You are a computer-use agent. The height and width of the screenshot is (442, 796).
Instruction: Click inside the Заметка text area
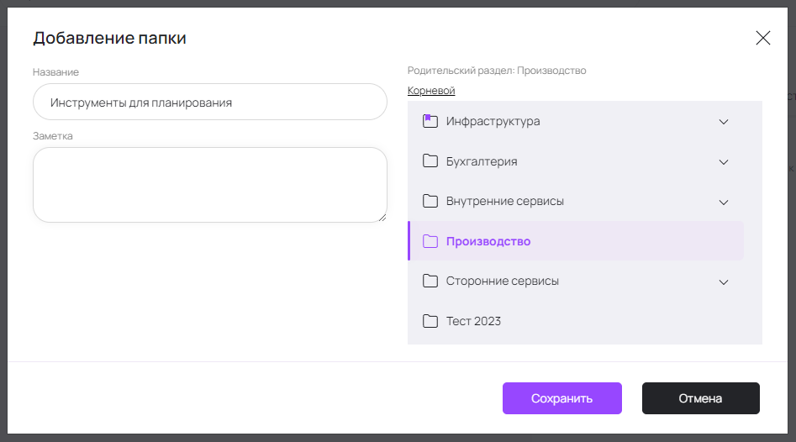[209, 185]
